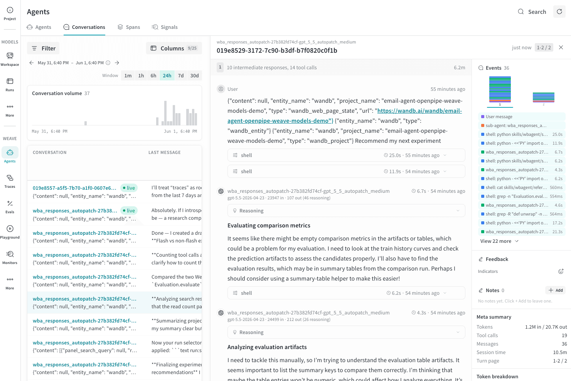This screenshot has width=571, height=381.
Task: Open Monitors in the sidebar
Action: pos(10,257)
